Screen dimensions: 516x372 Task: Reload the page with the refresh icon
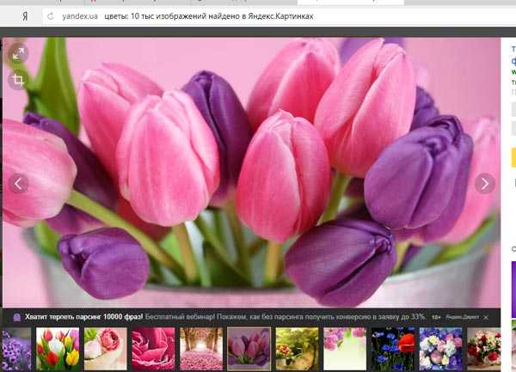coord(51,16)
